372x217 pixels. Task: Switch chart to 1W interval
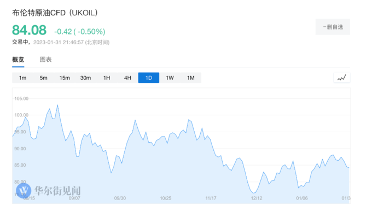(x=170, y=78)
